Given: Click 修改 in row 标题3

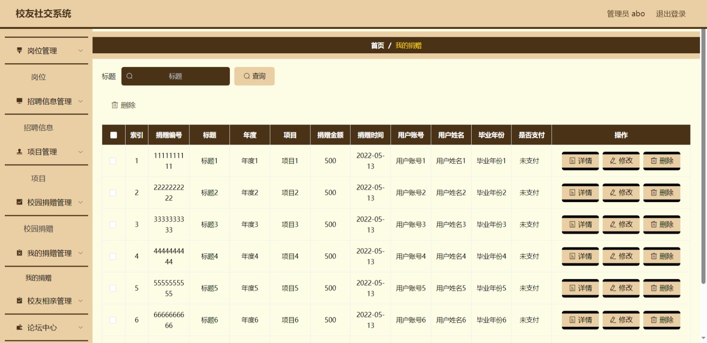Looking at the screenshot, I should click(x=621, y=224).
